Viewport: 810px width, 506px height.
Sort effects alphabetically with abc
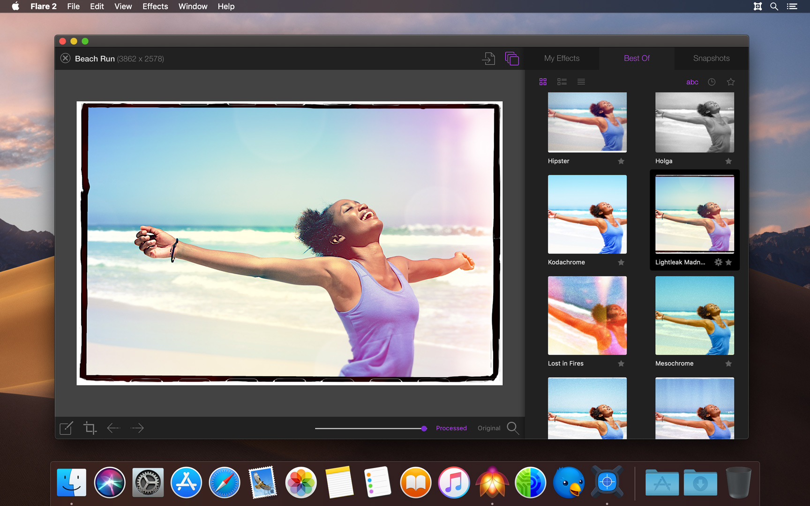click(692, 82)
